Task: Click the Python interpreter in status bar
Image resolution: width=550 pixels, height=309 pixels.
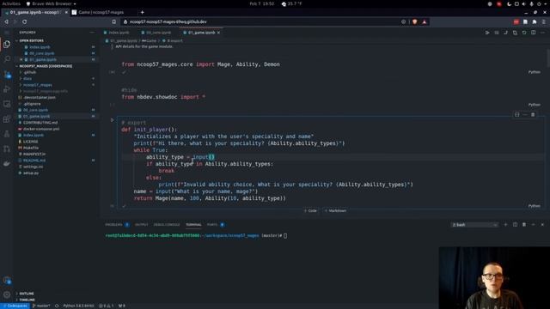Action: tap(78, 306)
